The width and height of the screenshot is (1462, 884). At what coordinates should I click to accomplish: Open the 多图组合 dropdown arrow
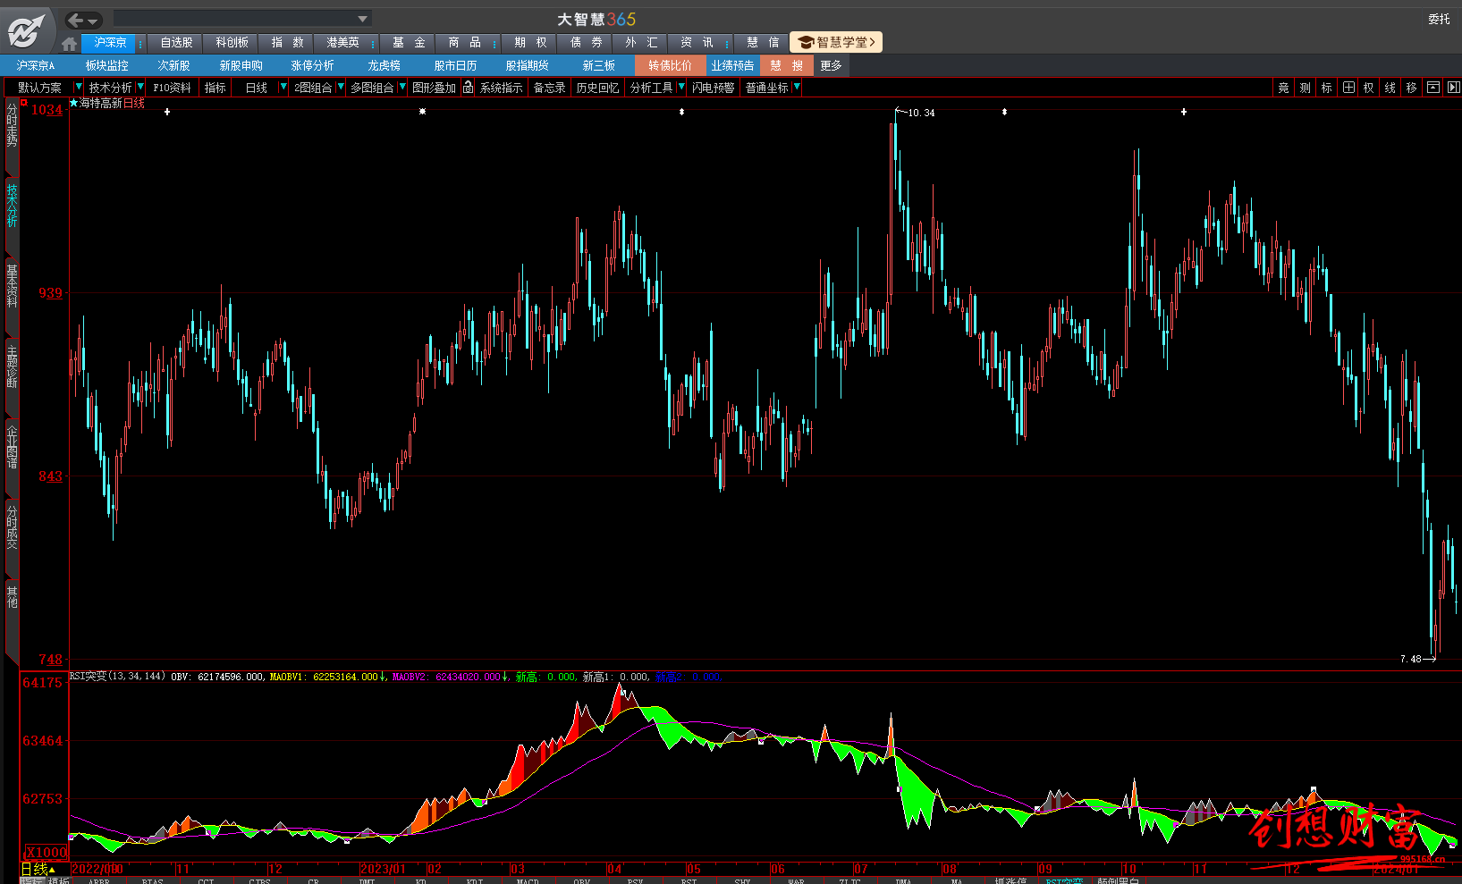tap(402, 87)
